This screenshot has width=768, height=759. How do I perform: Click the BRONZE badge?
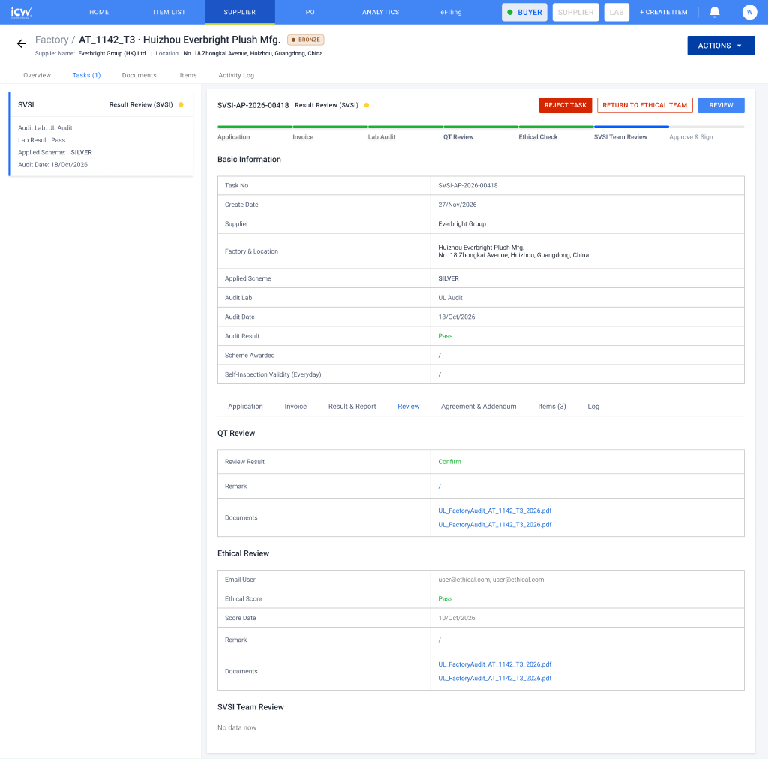[x=306, y=40]
